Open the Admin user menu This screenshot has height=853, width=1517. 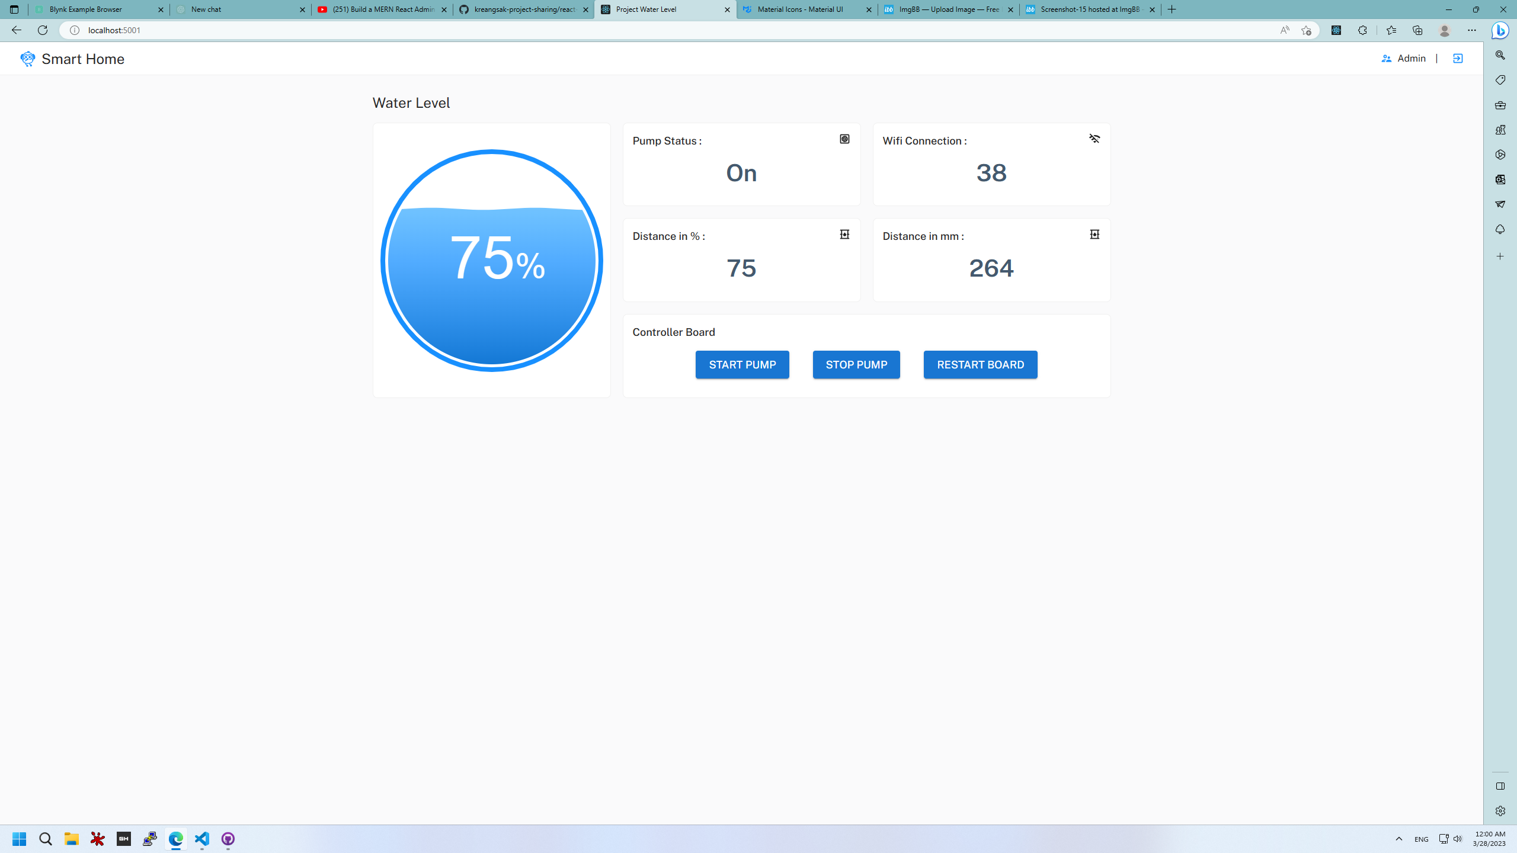[1404, 58]
